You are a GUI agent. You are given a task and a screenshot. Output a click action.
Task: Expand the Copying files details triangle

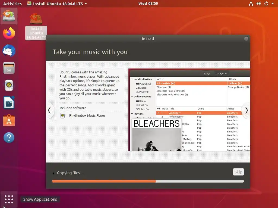tap(53, 173)
